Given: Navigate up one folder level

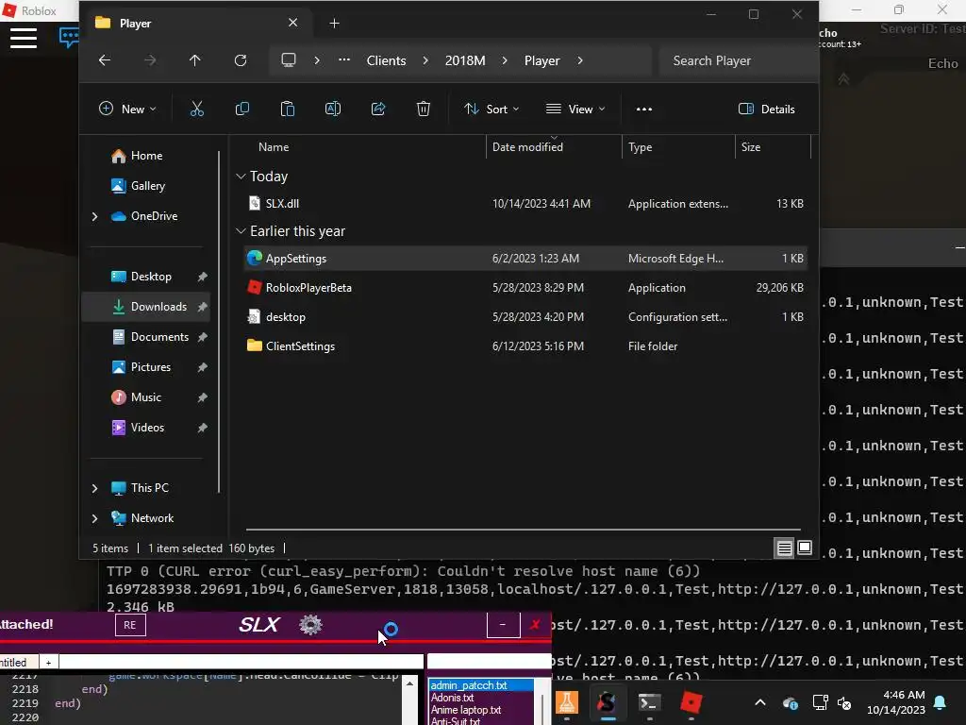Looking at the screenshot, I should 194,60.
